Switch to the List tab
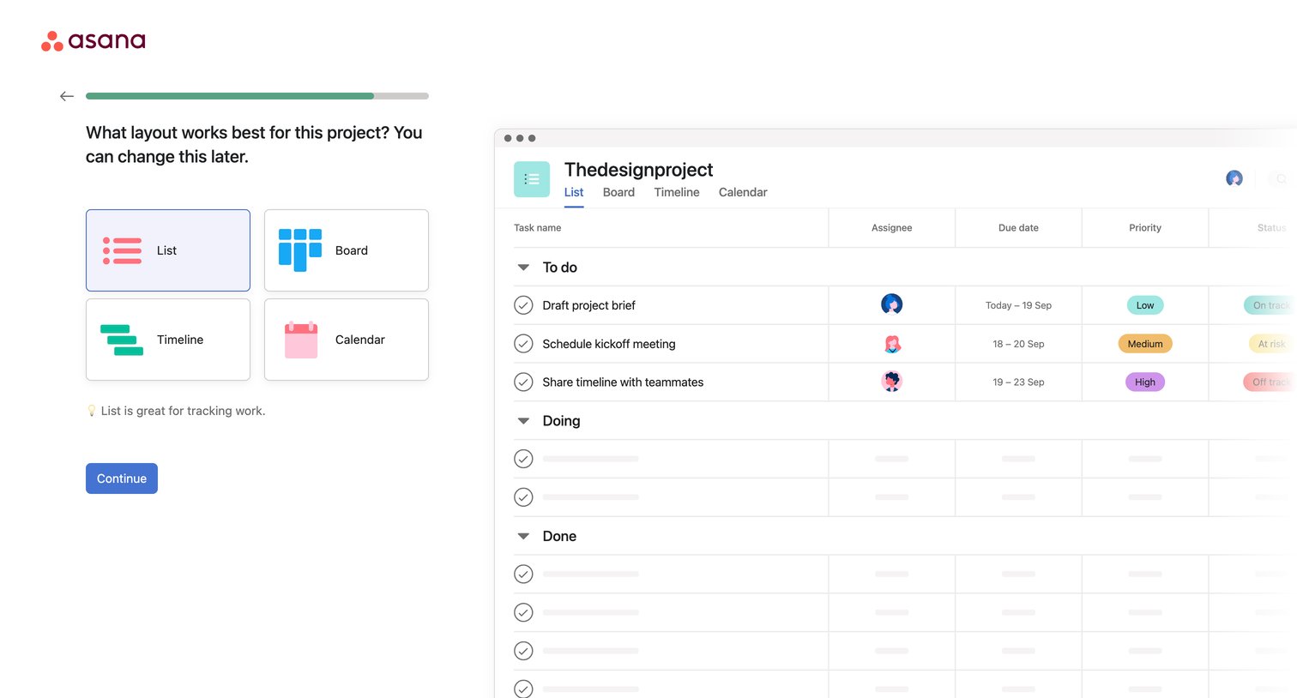 point(574,192)
